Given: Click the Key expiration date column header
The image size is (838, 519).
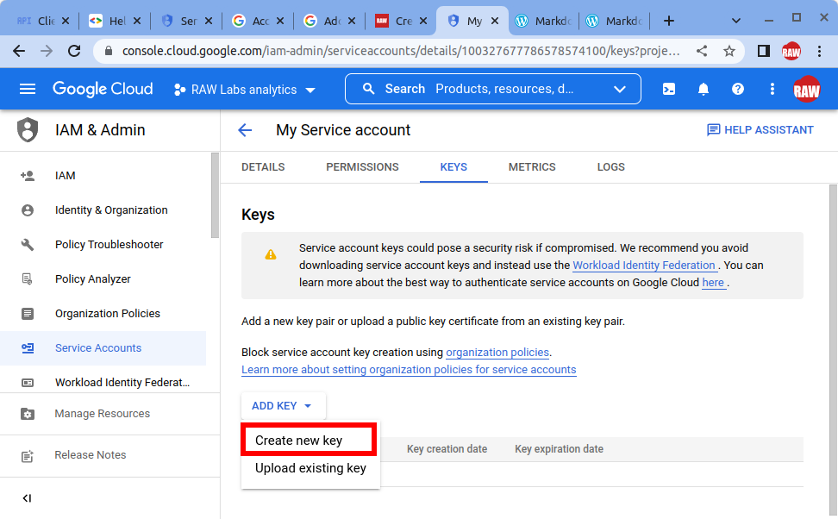Looking at the screenshot, I should [559, 449].
